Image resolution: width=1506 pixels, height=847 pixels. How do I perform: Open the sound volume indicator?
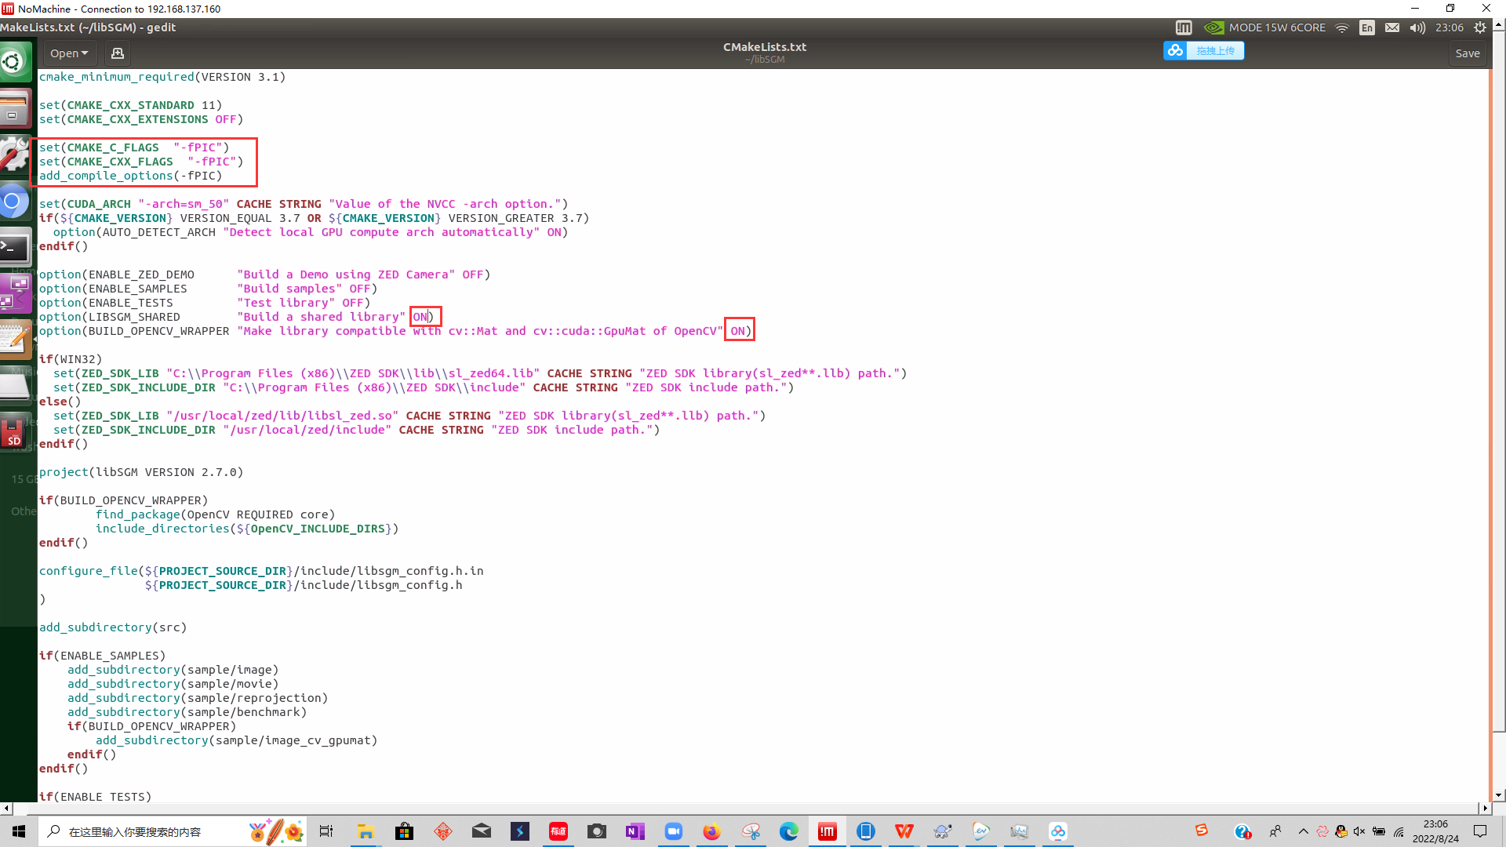pos(1417,27)
